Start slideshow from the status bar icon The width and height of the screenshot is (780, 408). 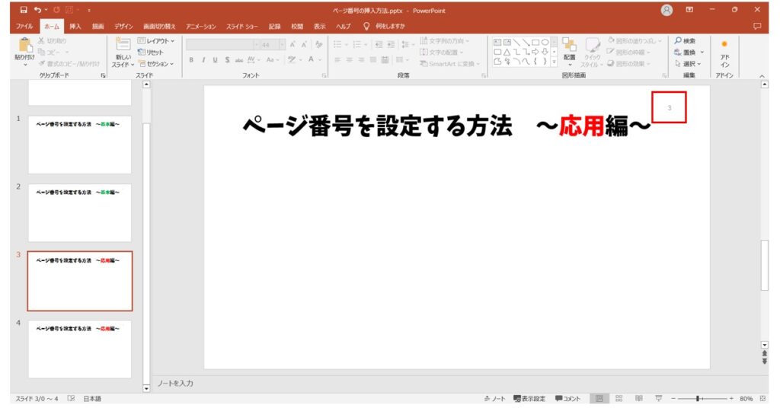659,399
